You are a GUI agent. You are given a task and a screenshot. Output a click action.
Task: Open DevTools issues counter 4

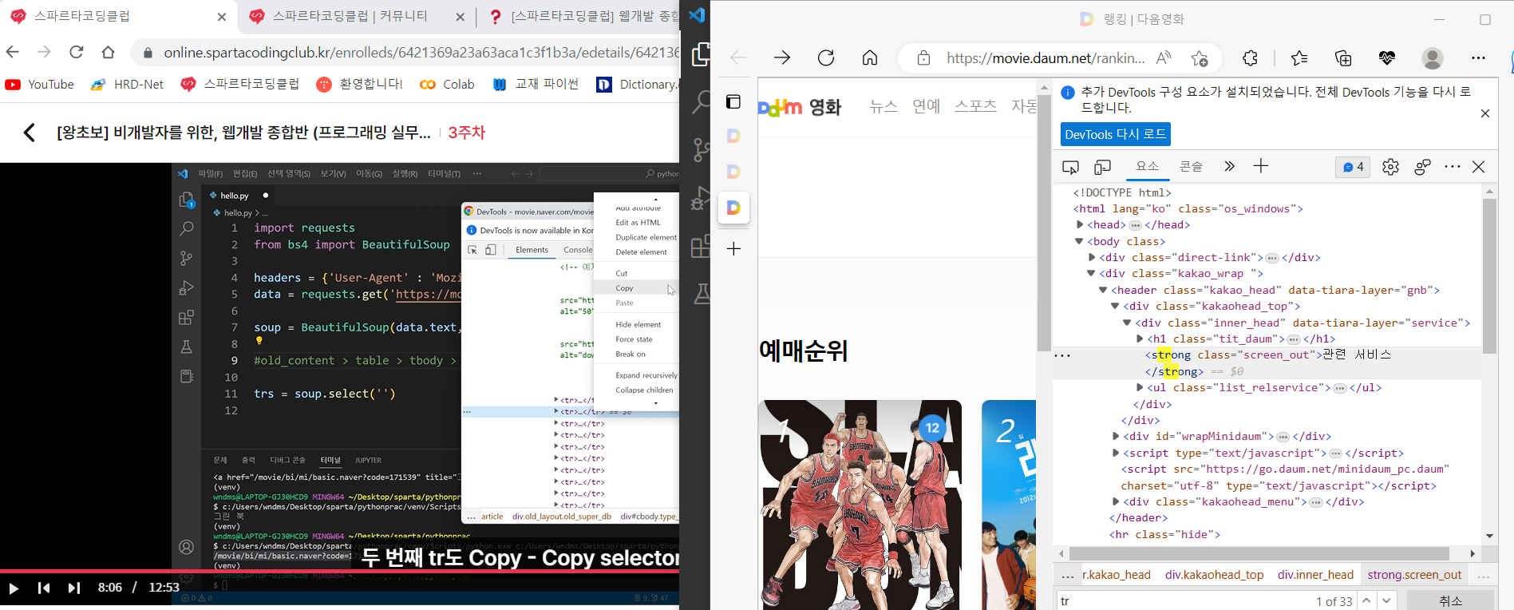pyautogui.click(x=1353, y=167)
